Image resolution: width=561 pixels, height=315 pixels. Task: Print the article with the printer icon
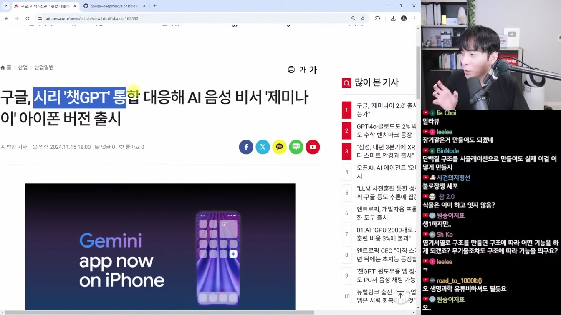click(291, 70)
